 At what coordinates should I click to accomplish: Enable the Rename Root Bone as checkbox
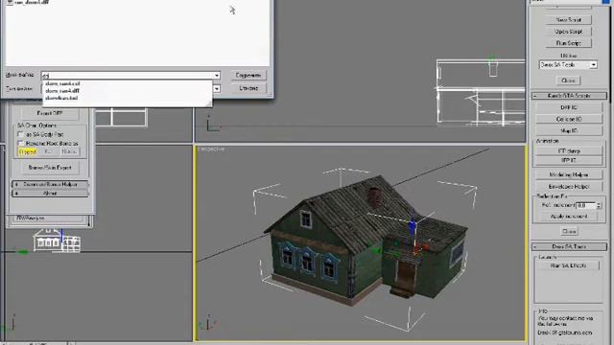click(x=21, y=143)
